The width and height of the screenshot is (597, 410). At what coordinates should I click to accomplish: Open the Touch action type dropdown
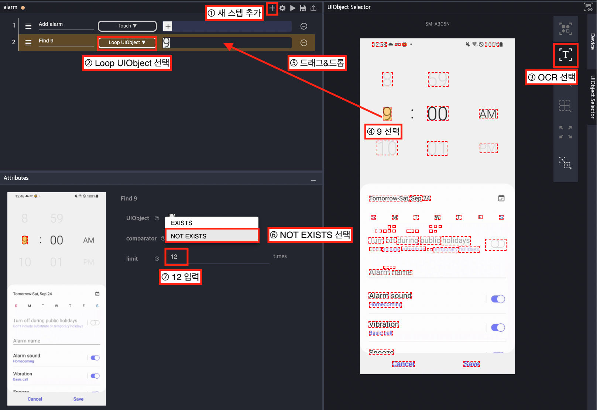pos(127,26)
